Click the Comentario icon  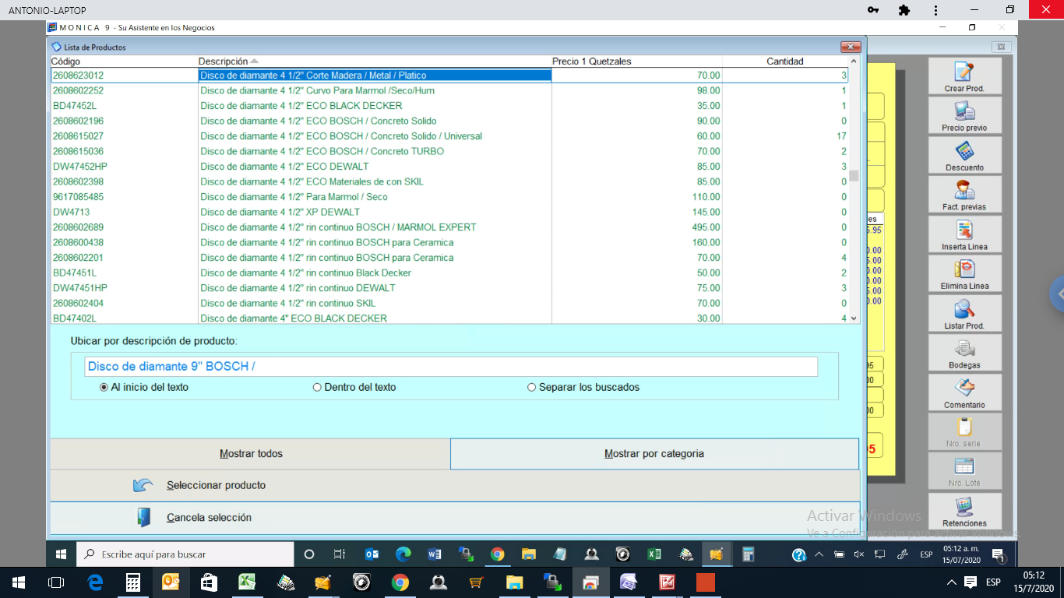(964, 389)
